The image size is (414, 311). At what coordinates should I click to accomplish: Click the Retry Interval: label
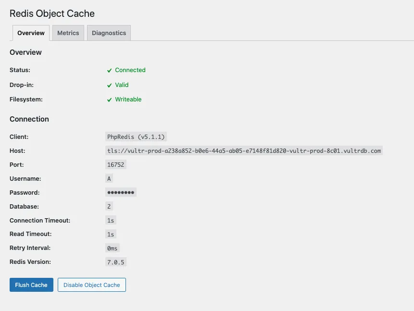[30, 248]
